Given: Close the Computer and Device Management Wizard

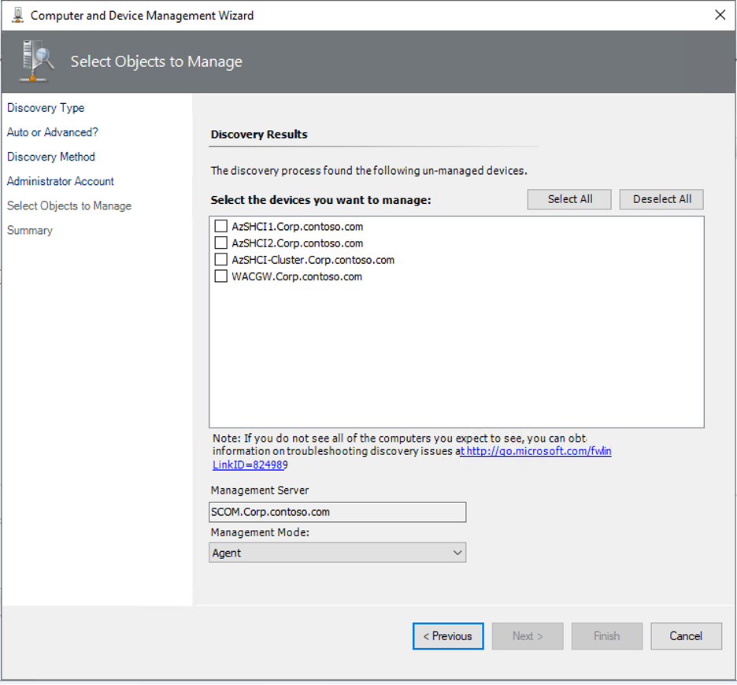Looking at the screenshot, I should (x=719, y=15).
